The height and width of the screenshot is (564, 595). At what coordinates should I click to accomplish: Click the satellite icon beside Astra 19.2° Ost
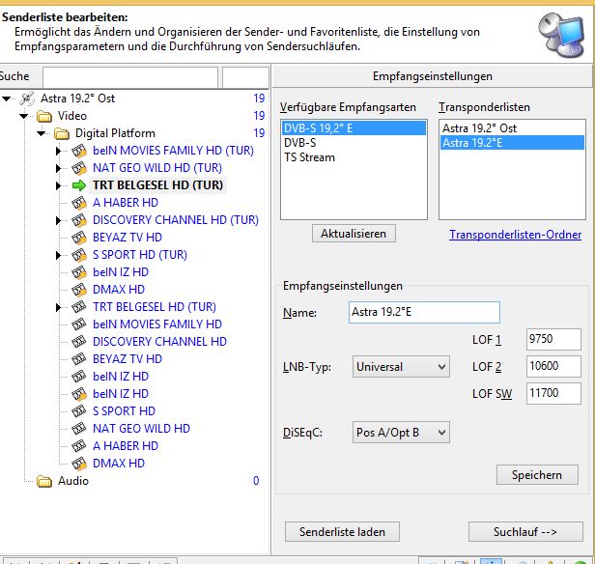click(x=27, y=99)
